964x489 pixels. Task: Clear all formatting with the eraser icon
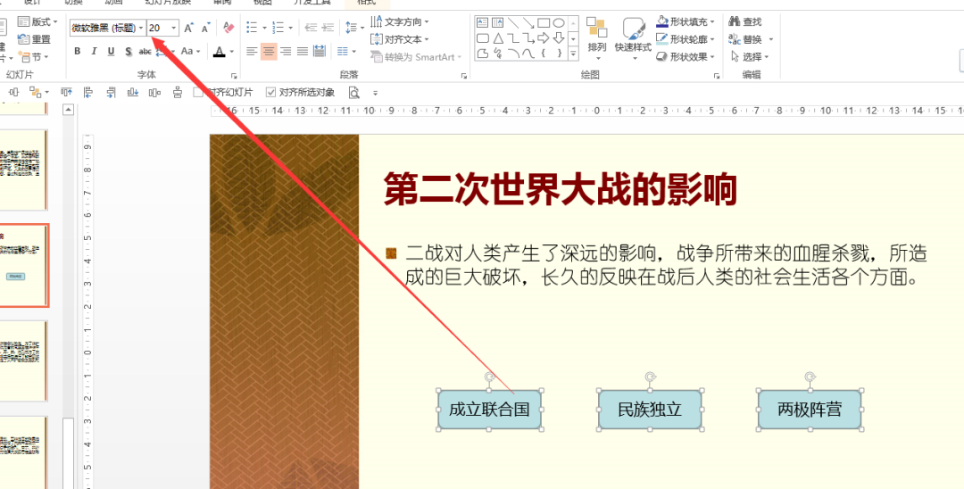(229, 28)
